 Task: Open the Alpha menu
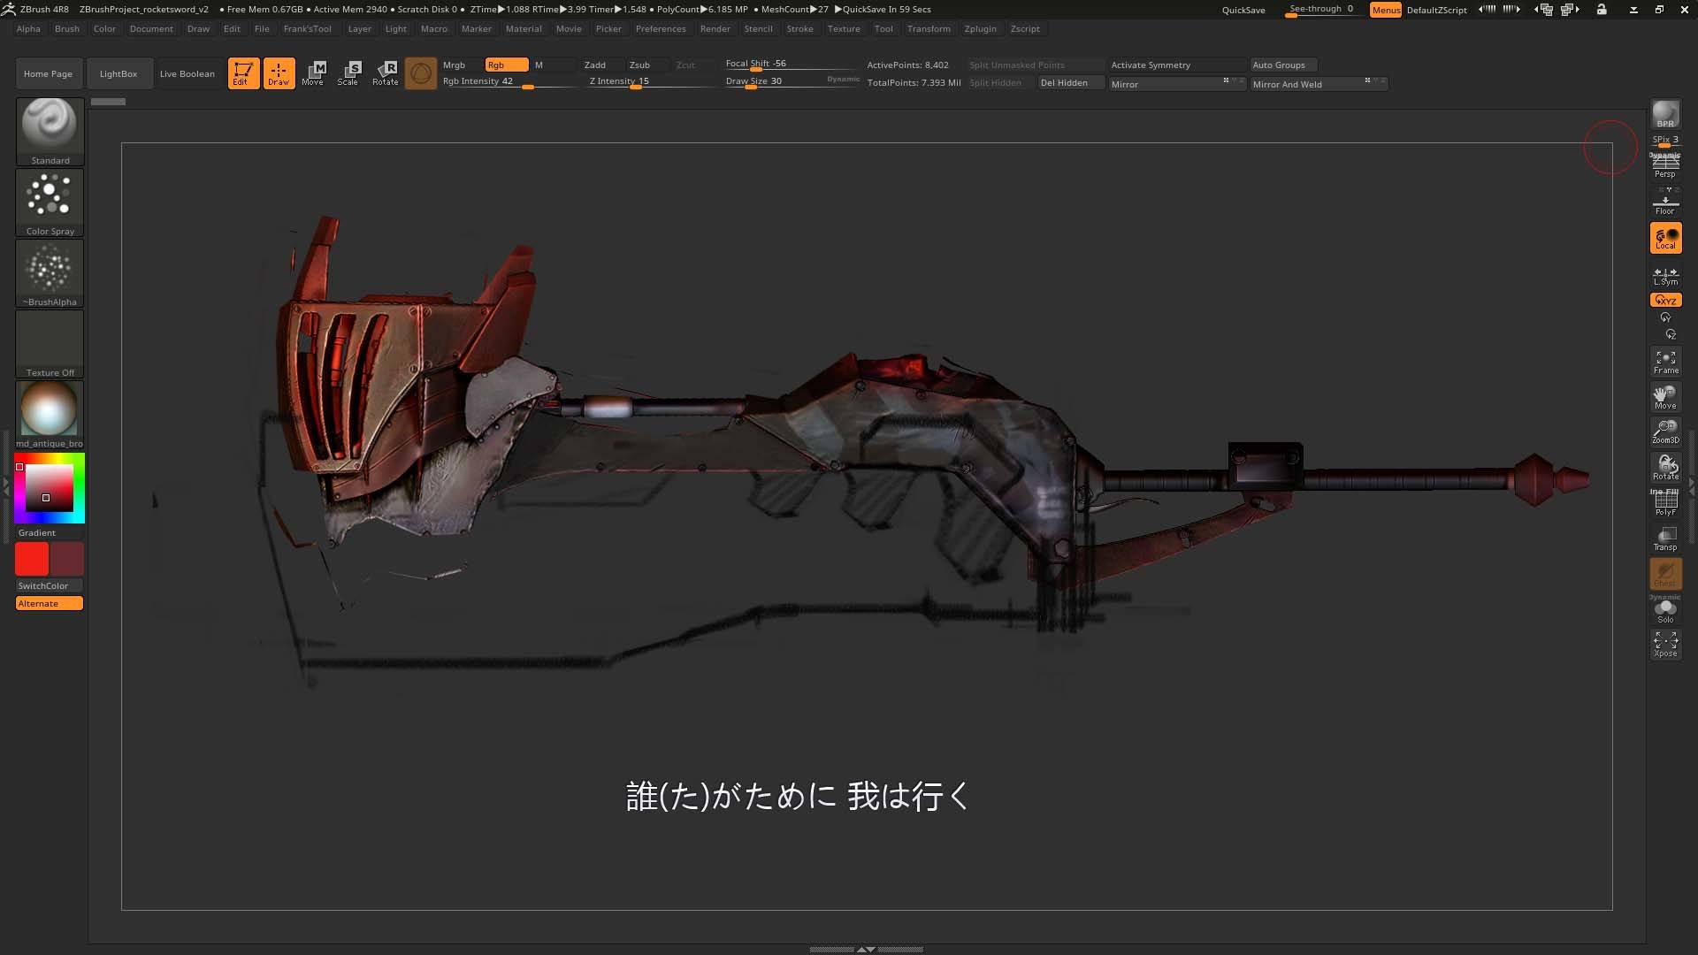(x=28, y=28)
